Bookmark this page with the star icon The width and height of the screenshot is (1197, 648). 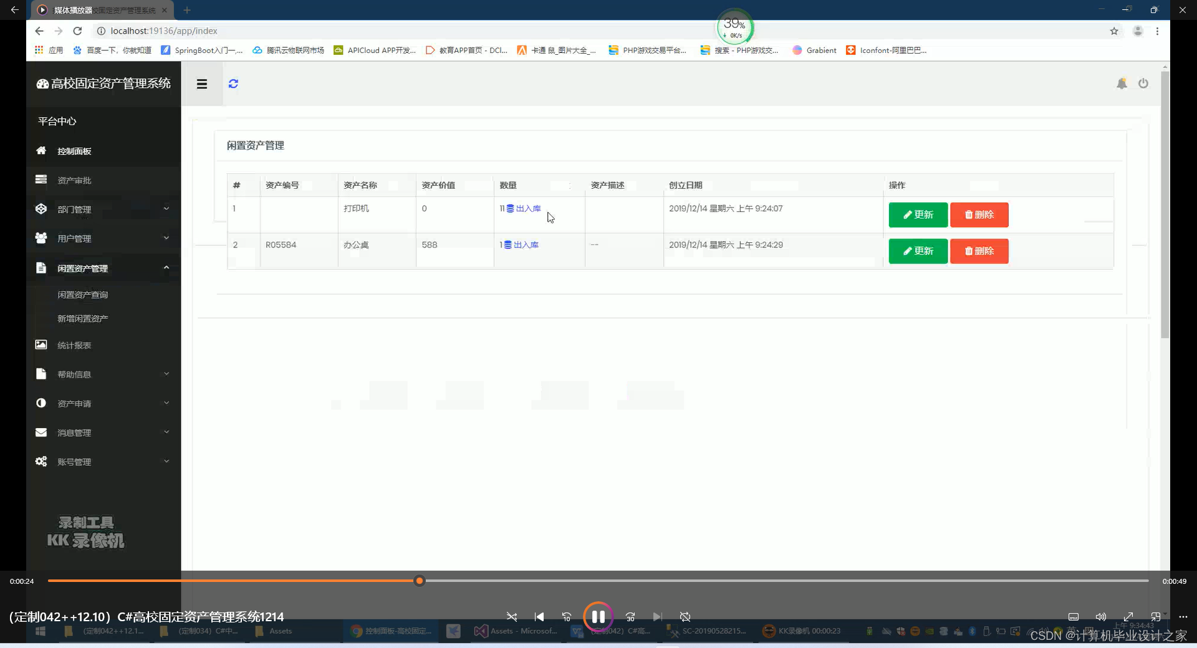click(1114, 31)
